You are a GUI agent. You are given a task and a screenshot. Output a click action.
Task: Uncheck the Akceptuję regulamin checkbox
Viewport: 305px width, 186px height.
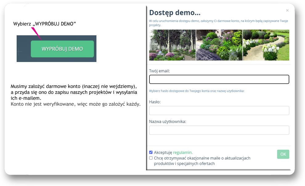151,152
